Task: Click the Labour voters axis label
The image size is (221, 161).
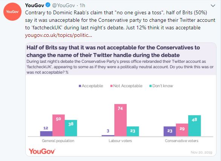Action: coord(120,141)
